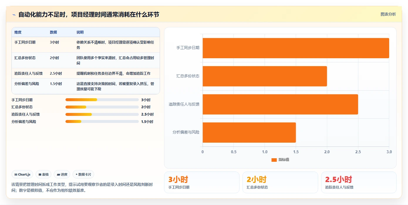This screenshot has width=408, height=205.
Task: Click the 2.5小时 label beside progress bar
Action: [x=147, y=114]
